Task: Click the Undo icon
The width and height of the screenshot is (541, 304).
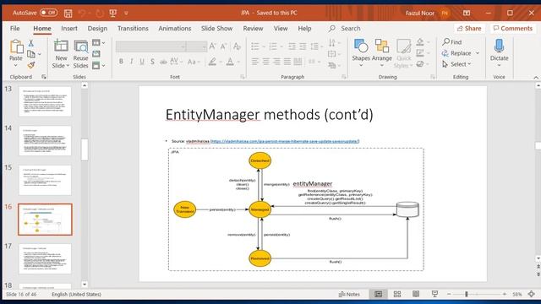Action: tap(82, 14)
